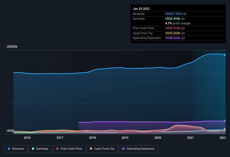Screen dimensions: 230x157
Task: Click the Operating Expenses label in tooltip
Action: (147, 38)
